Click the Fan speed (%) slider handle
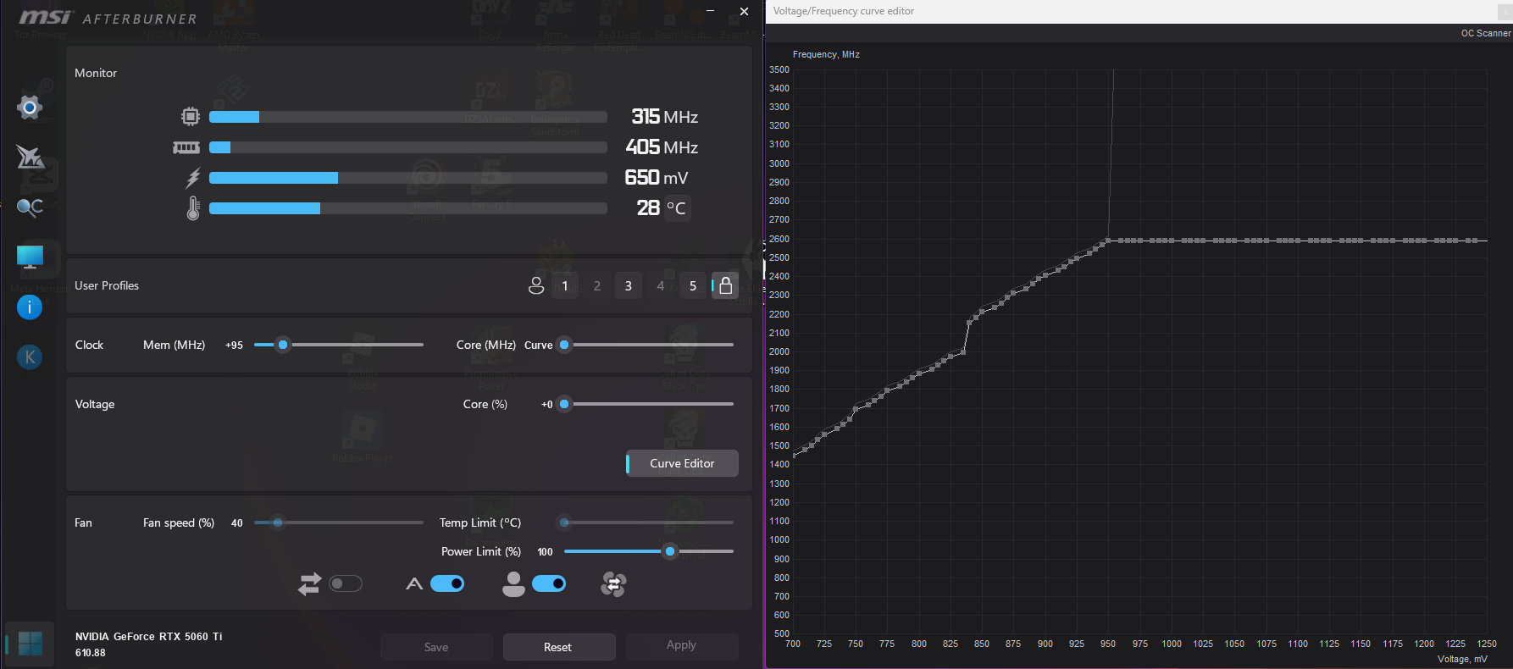This screenshot has width=1513, height=669. 277,522
